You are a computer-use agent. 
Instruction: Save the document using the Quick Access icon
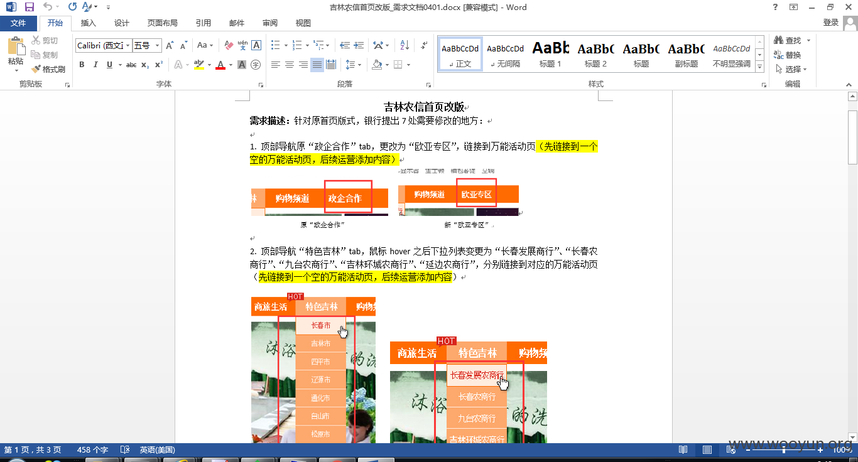click(x=29, y=7)
